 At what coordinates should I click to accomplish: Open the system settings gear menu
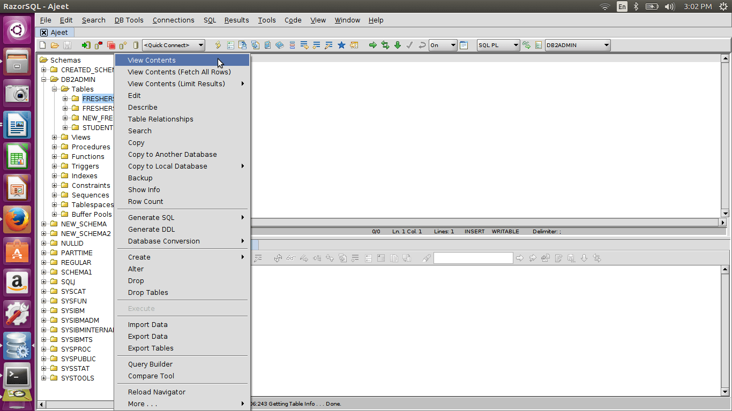tap(723, 6)
